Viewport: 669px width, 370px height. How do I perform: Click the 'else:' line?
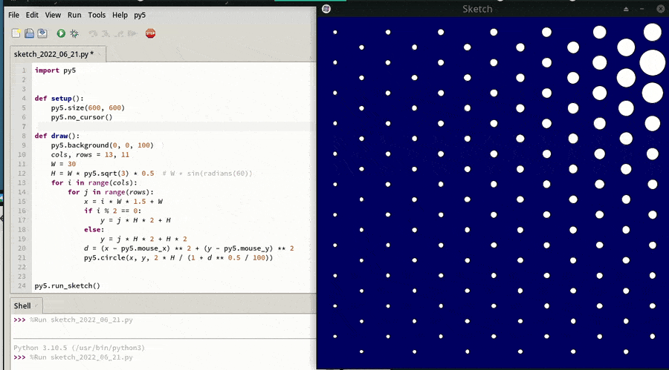coord(94,230)
